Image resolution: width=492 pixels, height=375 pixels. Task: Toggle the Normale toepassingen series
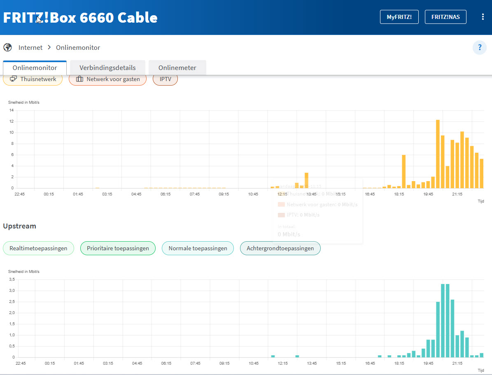[x=198, y=248]
